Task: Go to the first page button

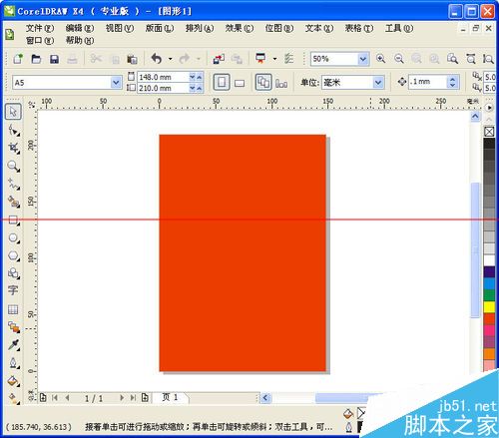Action: [55, 398]
